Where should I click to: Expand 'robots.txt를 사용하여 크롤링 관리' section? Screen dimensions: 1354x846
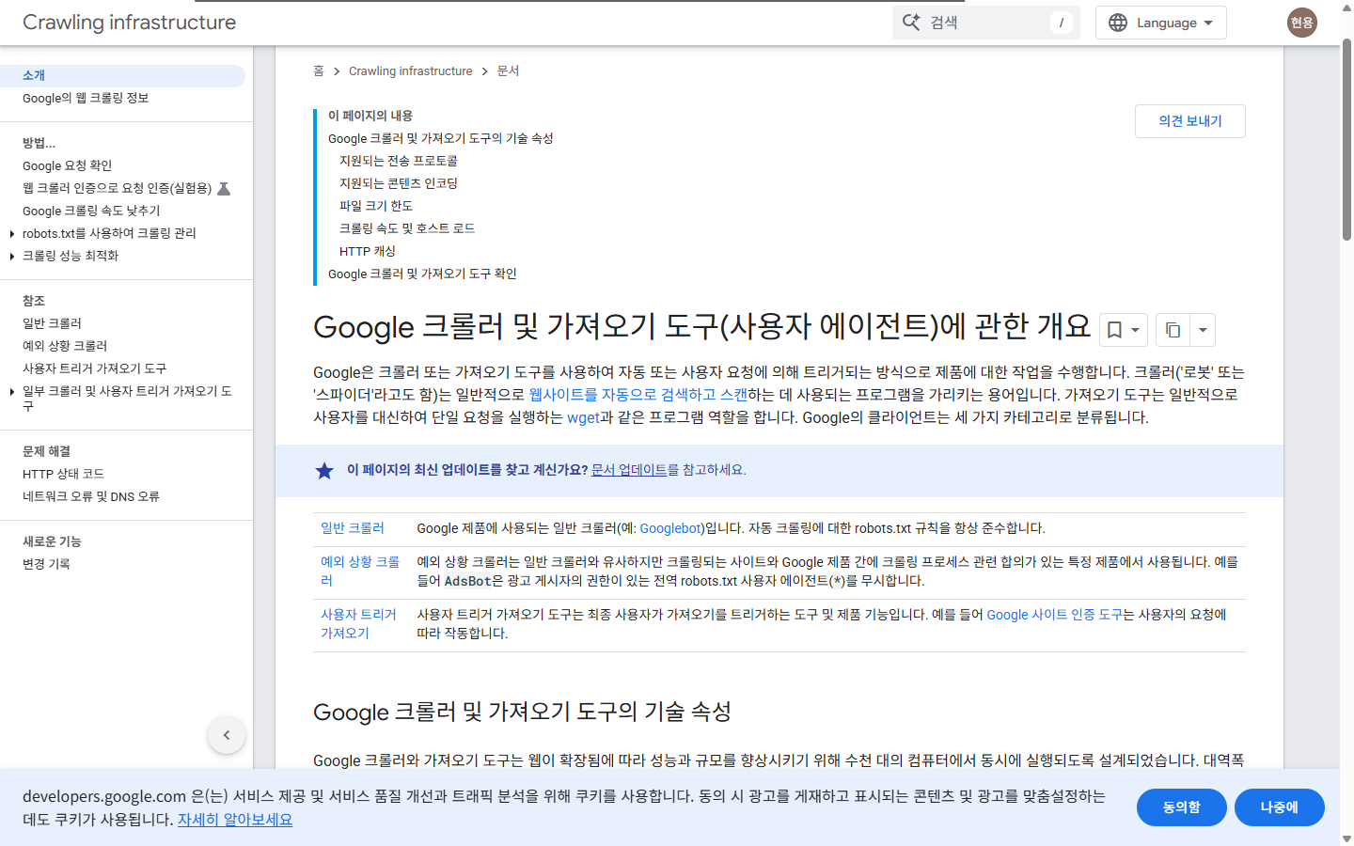click(x=11, y=233)
